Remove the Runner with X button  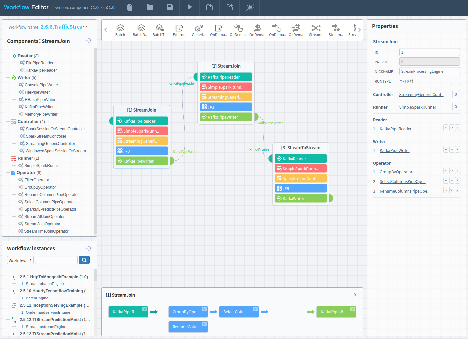click(x=456, y=107)
